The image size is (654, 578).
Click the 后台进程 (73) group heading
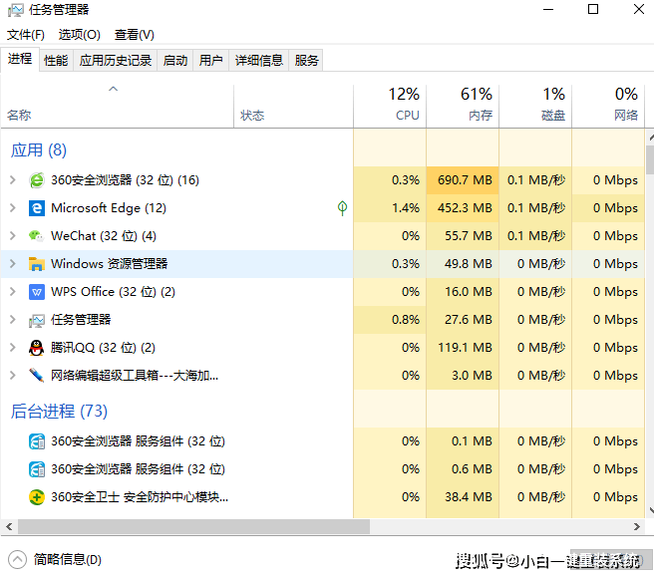click(59, 412)
